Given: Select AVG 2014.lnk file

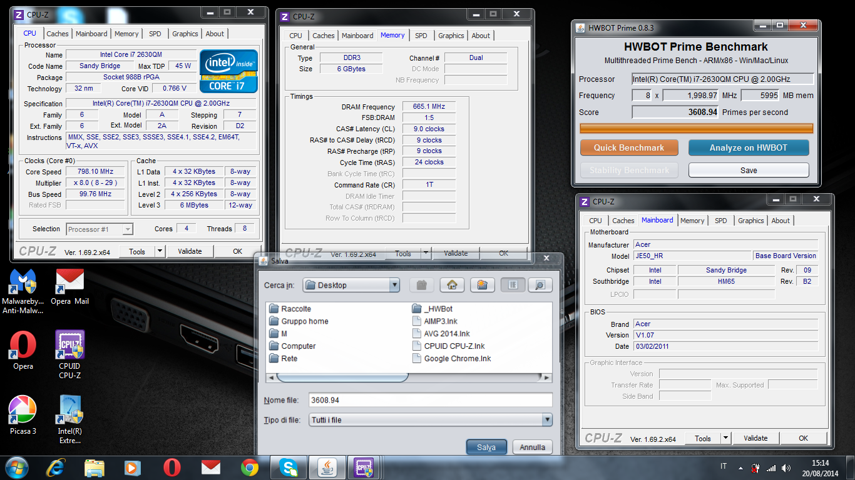Looking at the screenshot, I should click(441, 334).
